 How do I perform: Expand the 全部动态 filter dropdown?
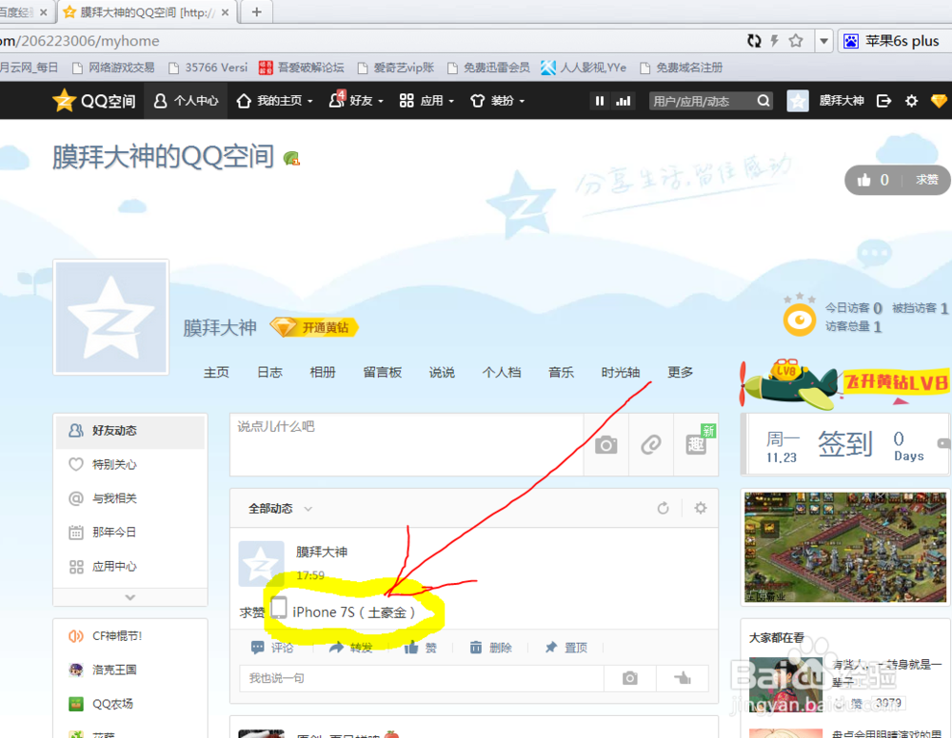[x=280, y=509]
